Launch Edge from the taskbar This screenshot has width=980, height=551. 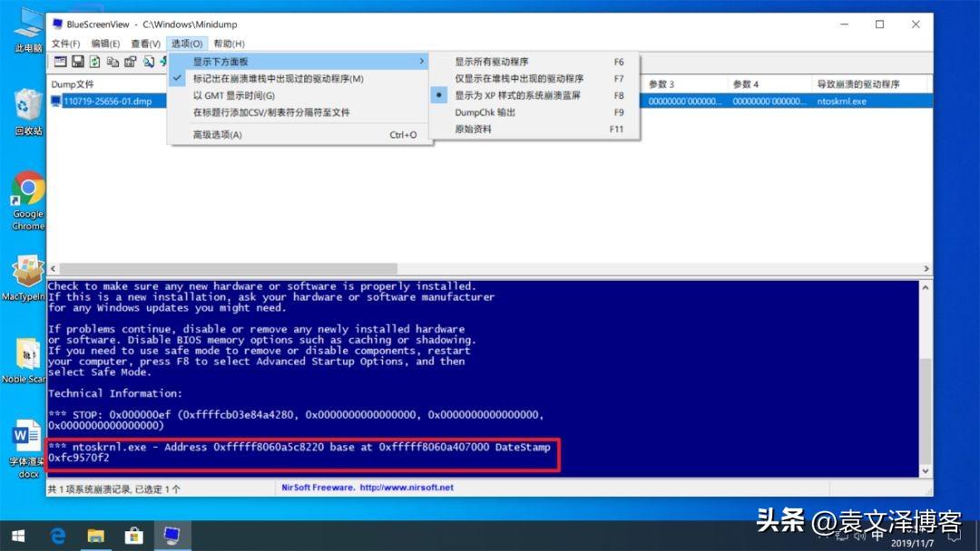coord(57,536)
